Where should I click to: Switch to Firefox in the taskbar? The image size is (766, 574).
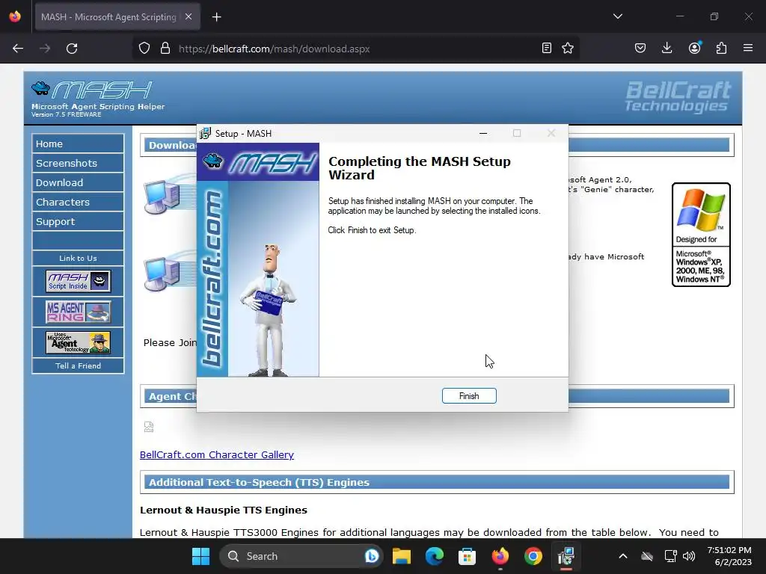pos(500,556)
